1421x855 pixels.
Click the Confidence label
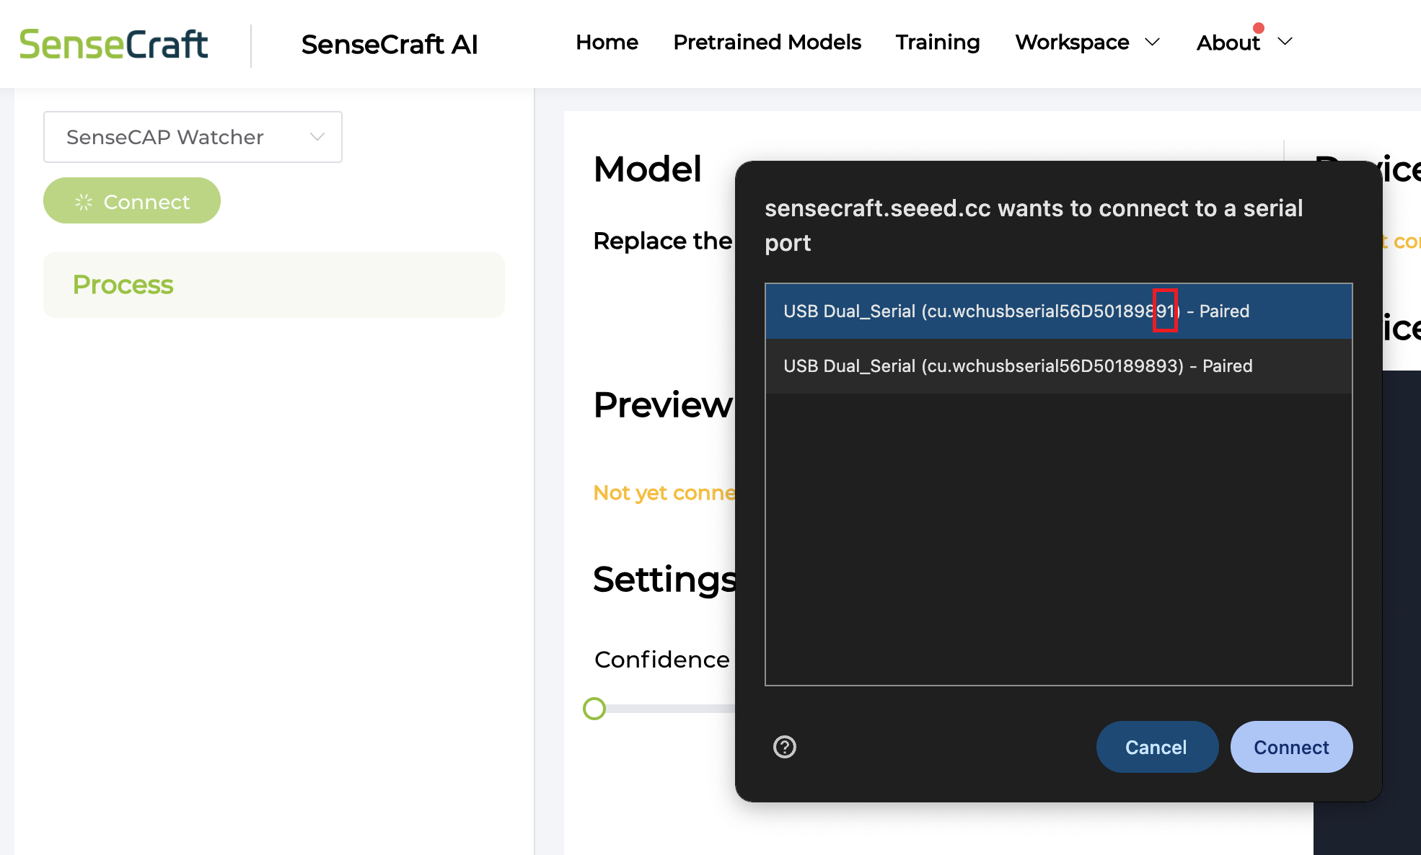[x=662, y=660]
